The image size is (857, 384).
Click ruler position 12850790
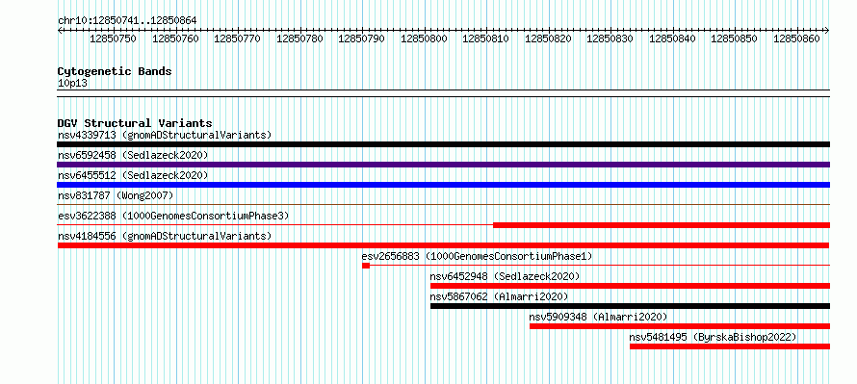click(x=361, y=38)
